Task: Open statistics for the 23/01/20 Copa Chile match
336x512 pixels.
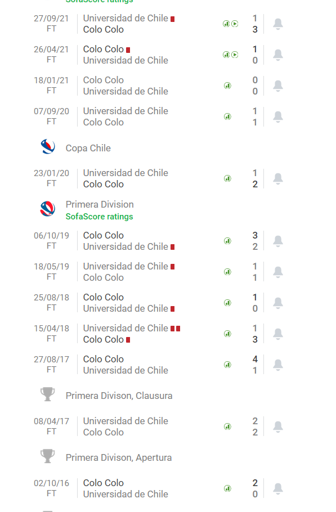Action: click(227, 178)
